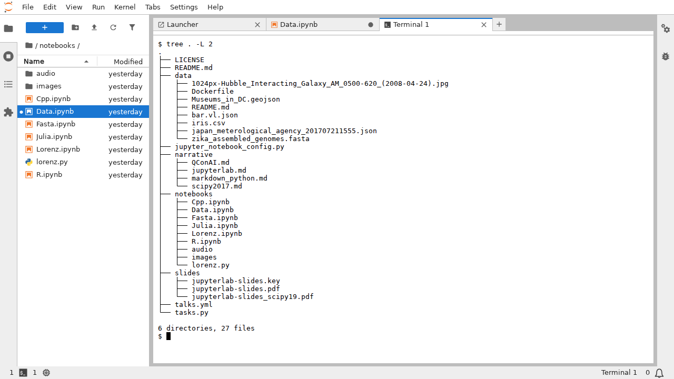Close the Terminal 1 tab
The height and width of the screenshot is (379, 674).
click(484, 25)
